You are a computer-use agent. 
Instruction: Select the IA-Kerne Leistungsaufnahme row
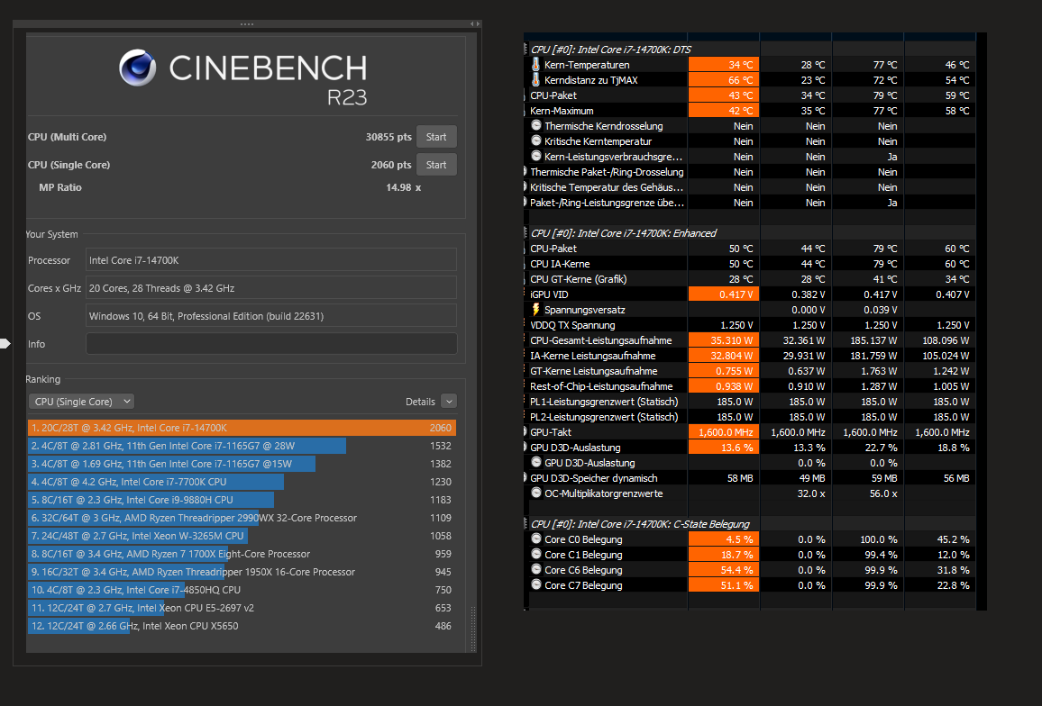click(x=749, y=356)
